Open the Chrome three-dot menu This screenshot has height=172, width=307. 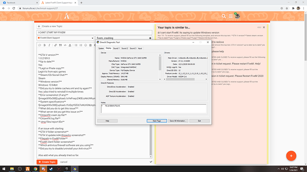pos(304,8)
